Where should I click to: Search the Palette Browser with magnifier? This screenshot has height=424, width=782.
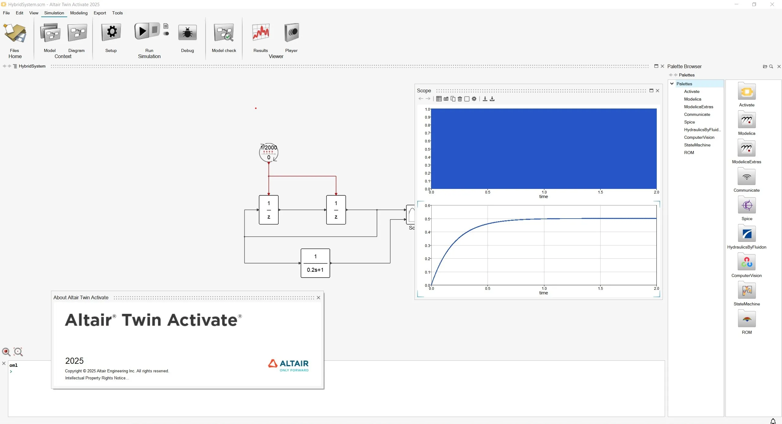[771, 66]
